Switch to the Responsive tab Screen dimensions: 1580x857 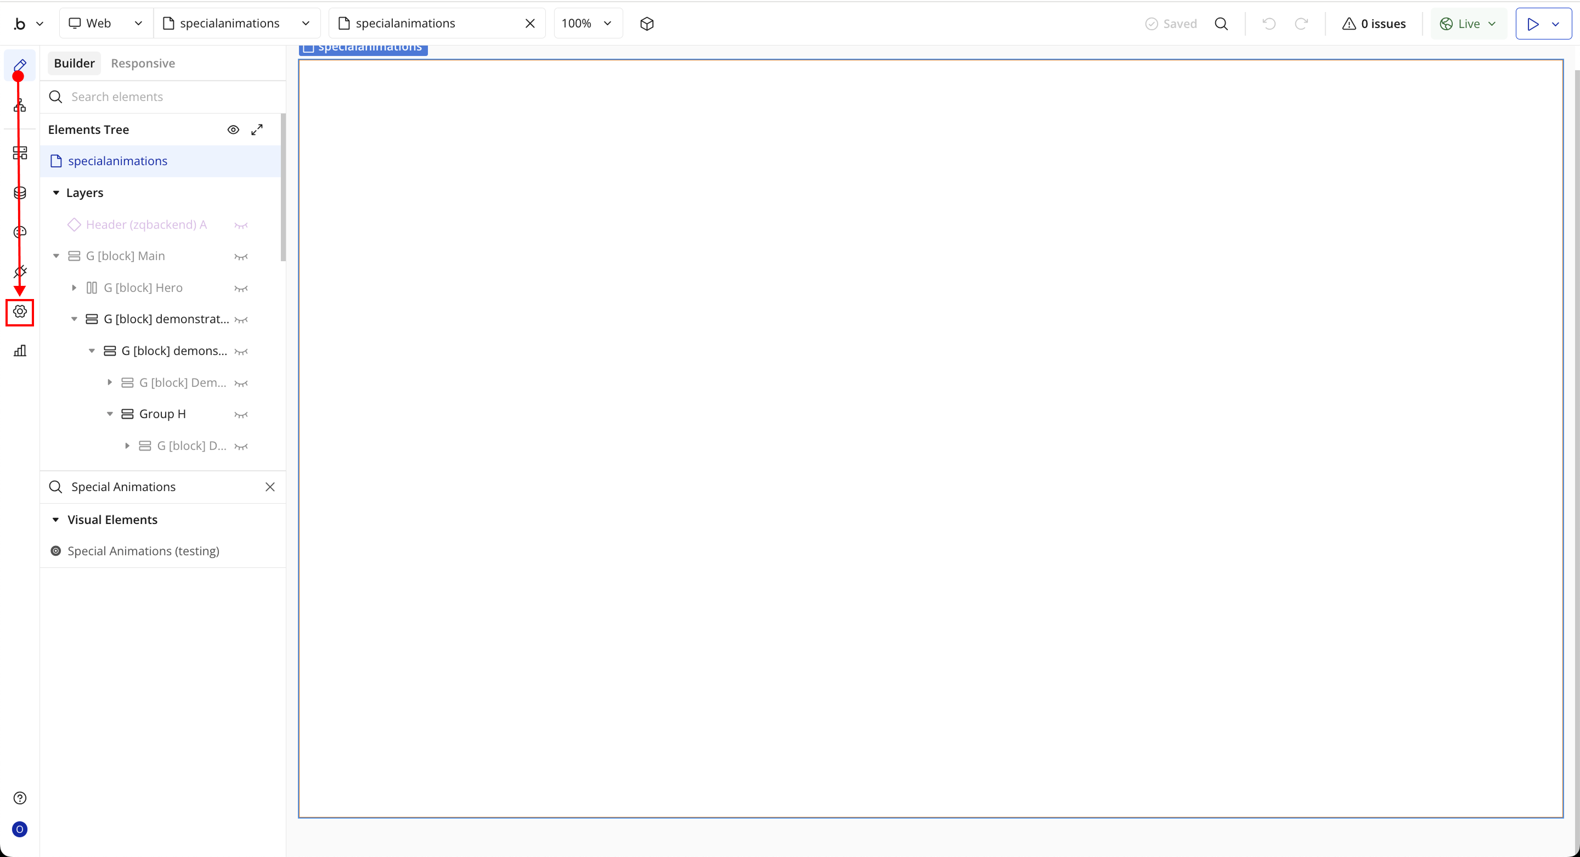coord(142,63)
